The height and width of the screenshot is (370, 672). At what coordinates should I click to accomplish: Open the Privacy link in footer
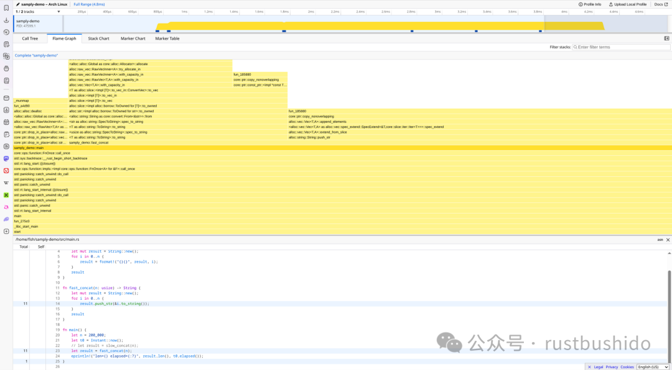click(612, 367)
